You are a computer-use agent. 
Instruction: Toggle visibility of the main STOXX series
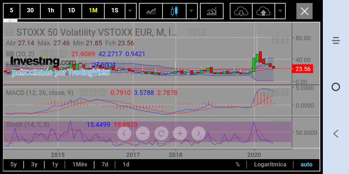tap(193, 32)
